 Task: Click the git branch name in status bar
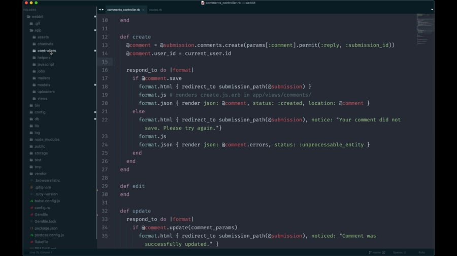point(377,252)
